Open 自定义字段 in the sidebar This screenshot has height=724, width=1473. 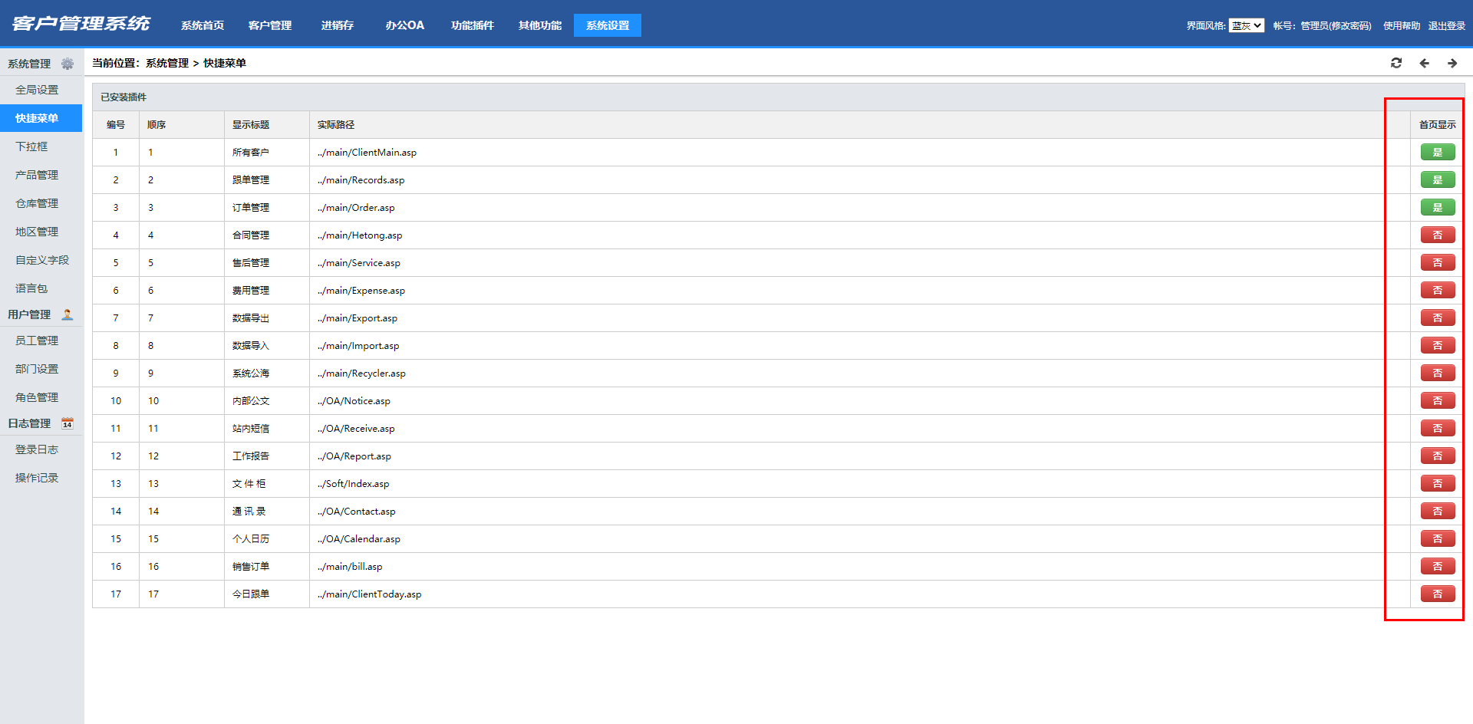pos(41,260)
